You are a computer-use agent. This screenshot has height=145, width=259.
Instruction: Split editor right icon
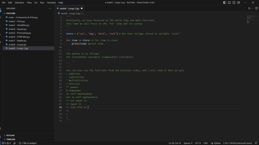[256, 8]
